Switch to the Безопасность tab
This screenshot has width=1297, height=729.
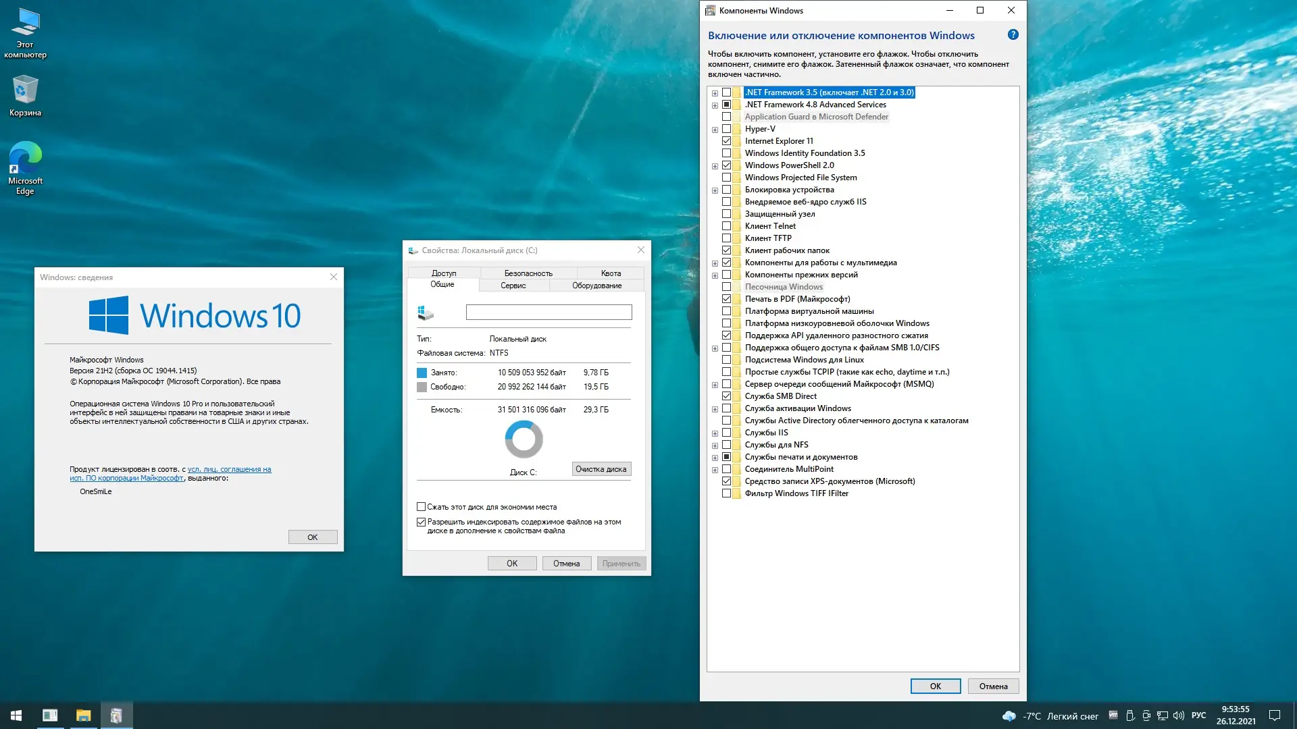coord(528,273)
